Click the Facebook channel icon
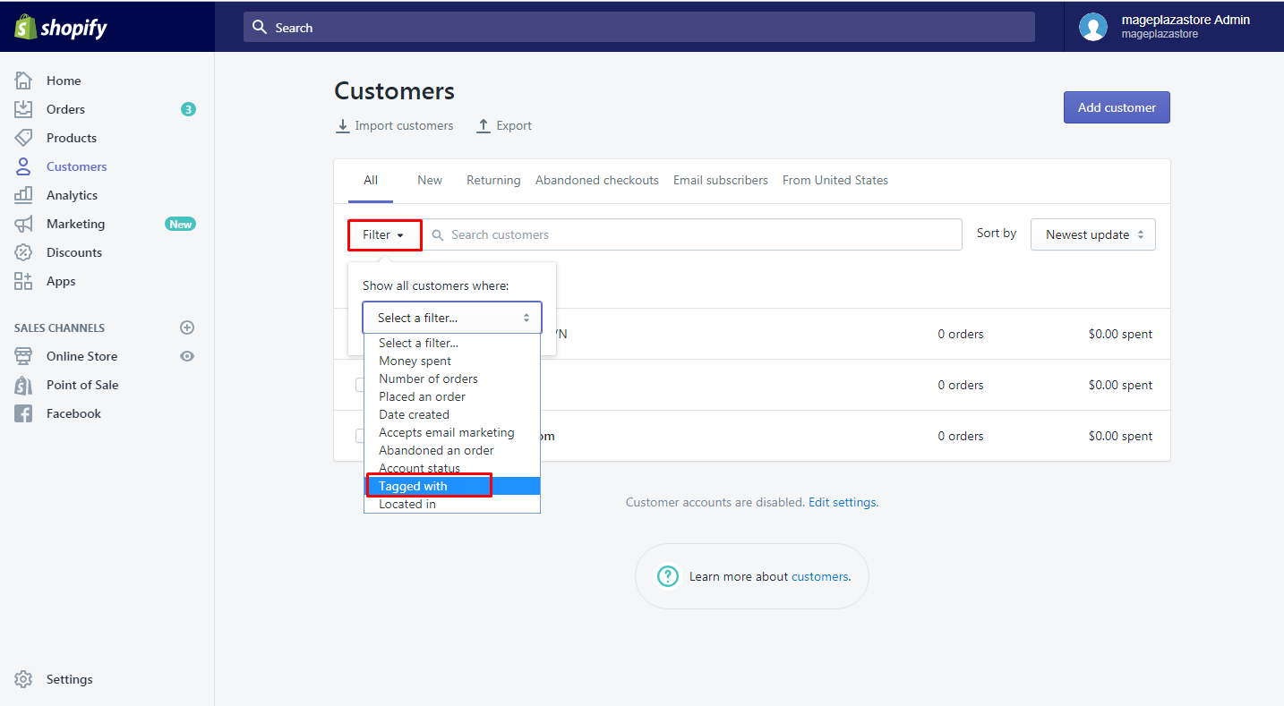Image resolution: width=1284 pixels, height=706 pixels. (x=23, y=413)
